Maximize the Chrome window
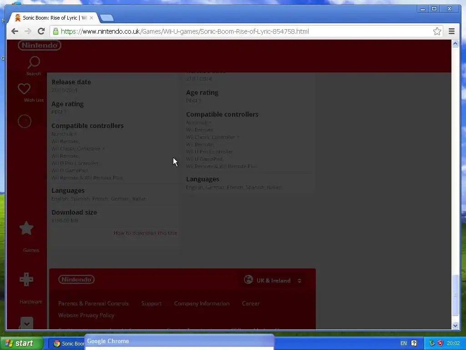The height and width of the screenshot is (350, 466). coord(434,9)
